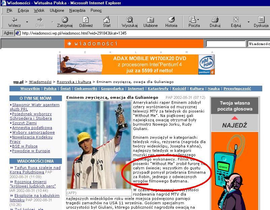270x210 pixels.
Task: Open the Plik menu
Action: (9, 10)
